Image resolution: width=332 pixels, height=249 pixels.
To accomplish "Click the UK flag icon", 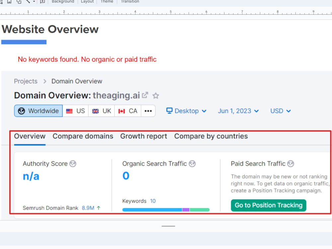I will point(96,111).
